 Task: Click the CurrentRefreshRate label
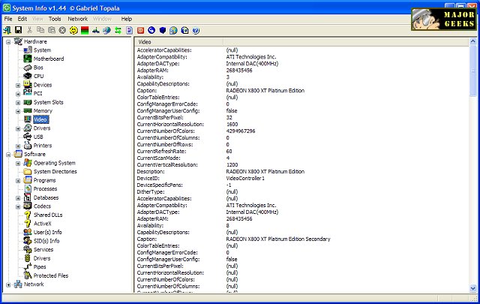click(x=161, y=151)
